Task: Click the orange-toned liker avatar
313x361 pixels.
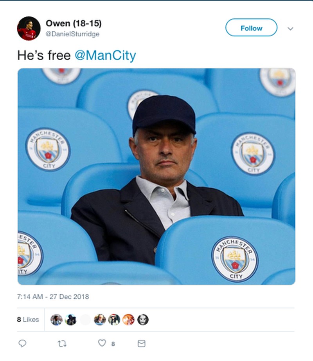Action: tap(128, 319)
